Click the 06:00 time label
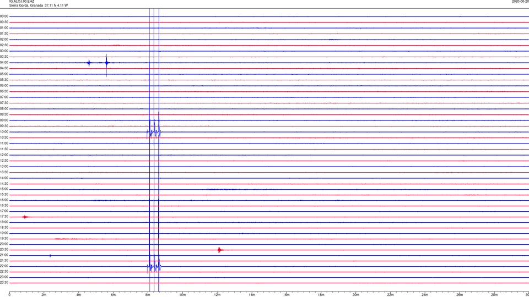 [x=4, y=86]
